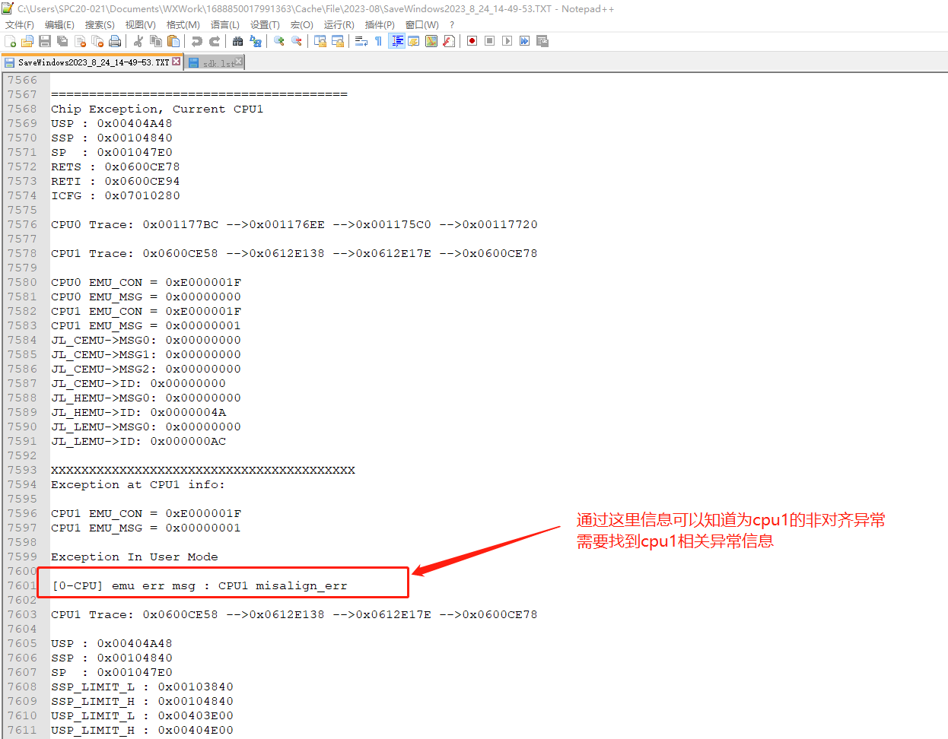
Task: Click the Copy toolbar icon
Action: [x=156, y=41]
